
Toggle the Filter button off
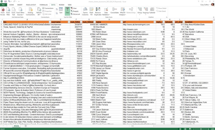coord(67,11)
